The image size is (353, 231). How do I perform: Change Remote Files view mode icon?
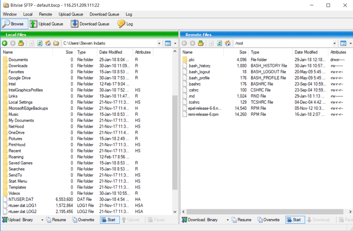point(343,43)
